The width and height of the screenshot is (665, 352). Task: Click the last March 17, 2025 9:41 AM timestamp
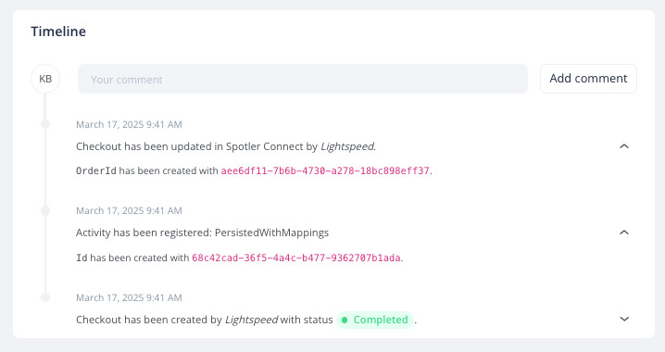pos(129,297)
